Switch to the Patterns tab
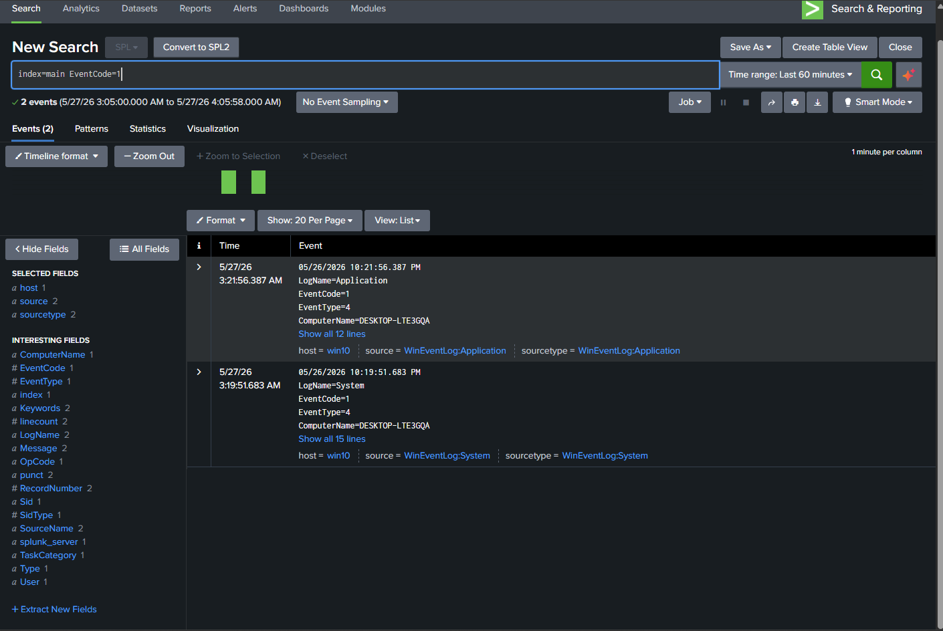This screenshot has height=631, width=943. click(x=92, y=129)
